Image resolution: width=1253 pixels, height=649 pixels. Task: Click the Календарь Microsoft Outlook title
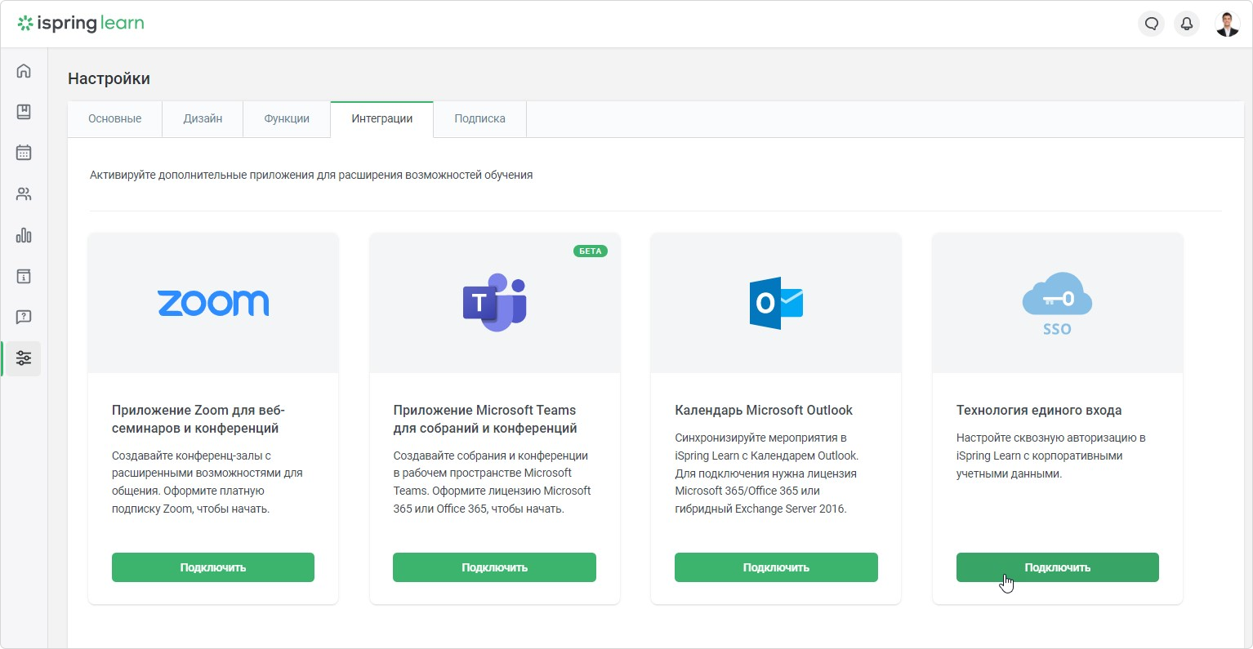pos(764,410)
